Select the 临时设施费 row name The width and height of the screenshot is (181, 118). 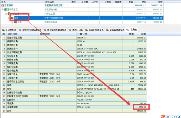12,67
